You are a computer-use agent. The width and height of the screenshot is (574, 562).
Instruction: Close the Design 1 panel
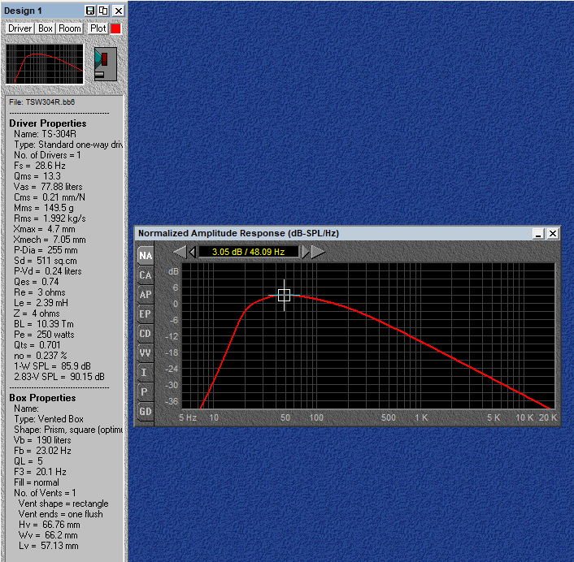pyautogui.click(x=119, y=11)
